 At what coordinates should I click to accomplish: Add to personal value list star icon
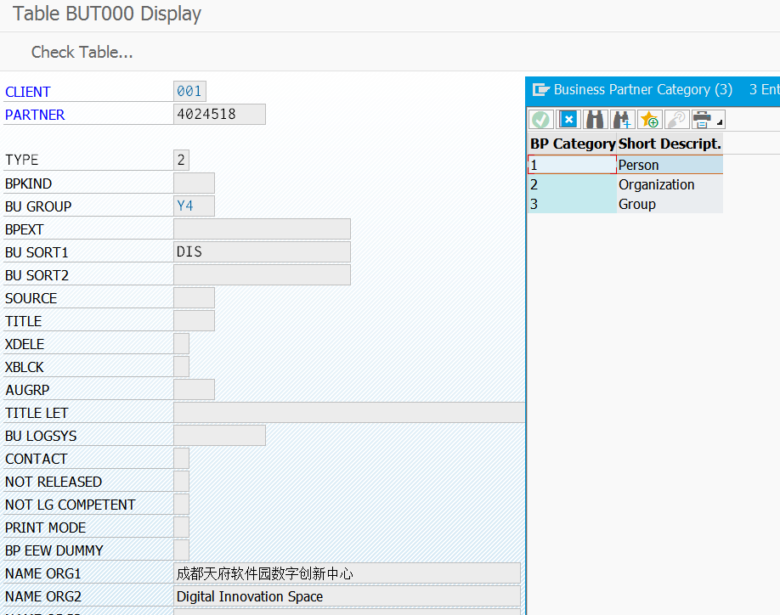(649, 120)
